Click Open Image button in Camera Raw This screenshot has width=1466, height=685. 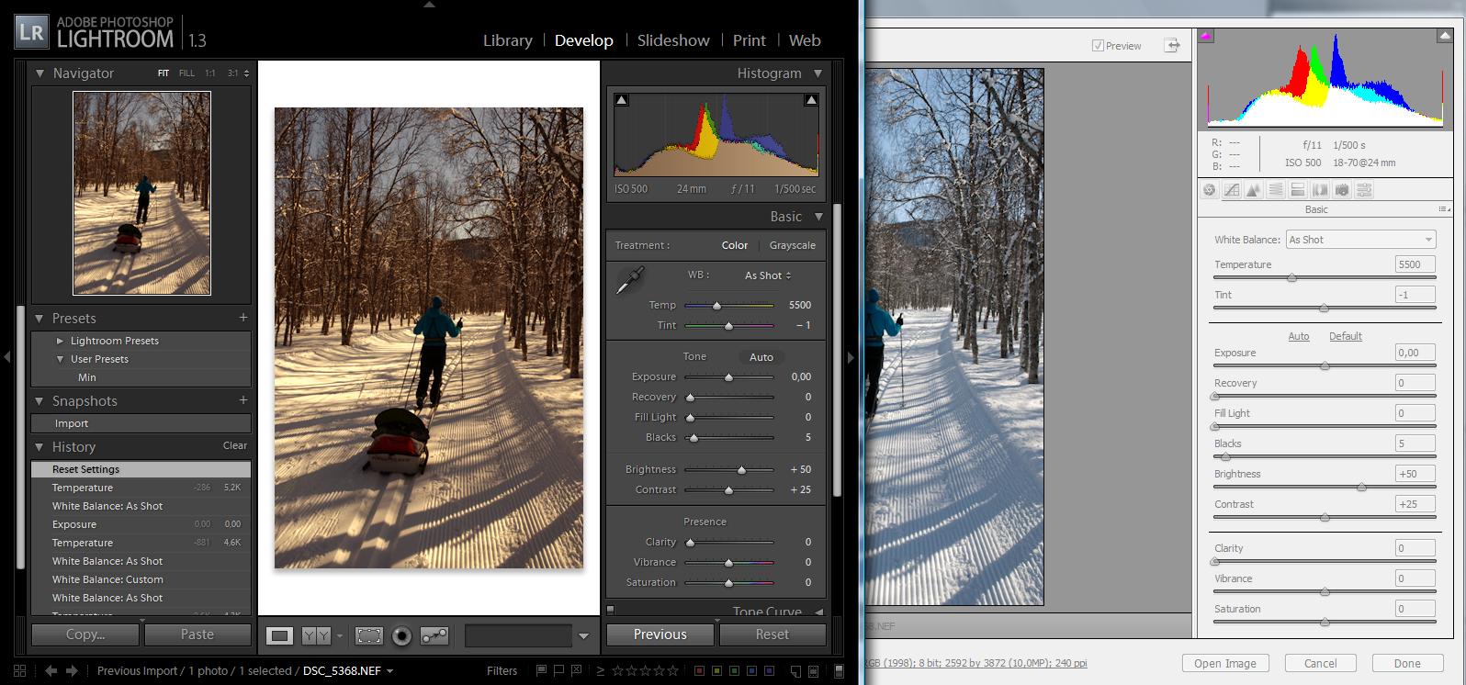[x=1225, y=663]
